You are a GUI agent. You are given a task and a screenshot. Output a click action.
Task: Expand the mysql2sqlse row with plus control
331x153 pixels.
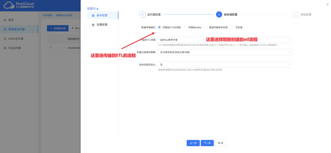tap(51, 48)
